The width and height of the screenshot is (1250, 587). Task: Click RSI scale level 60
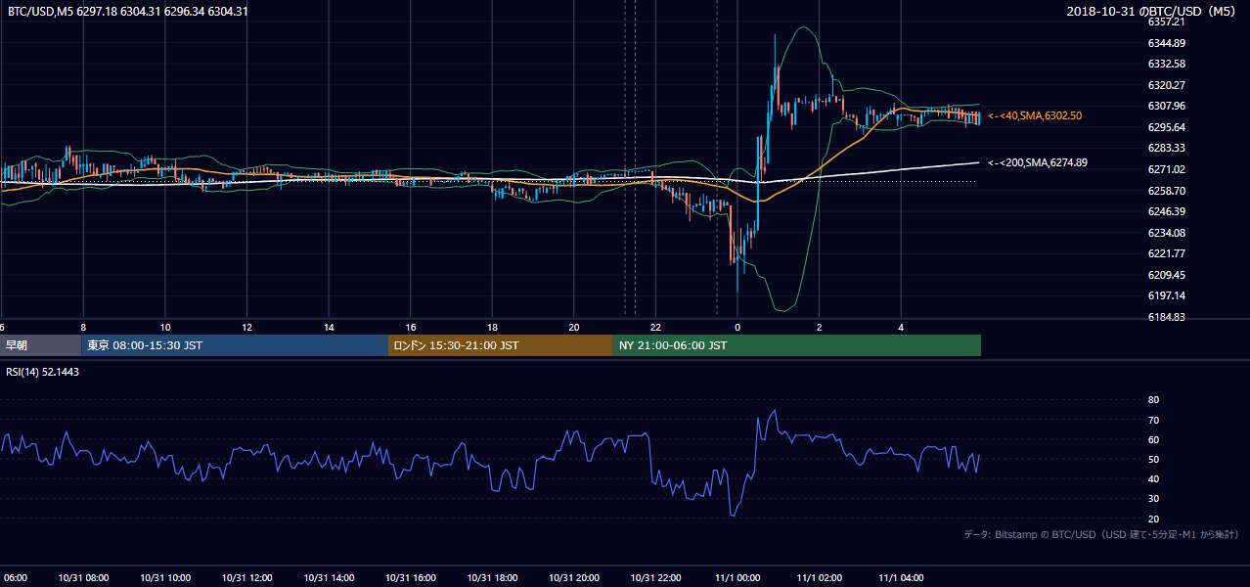pyautogui.click(x=1153, y=439)
